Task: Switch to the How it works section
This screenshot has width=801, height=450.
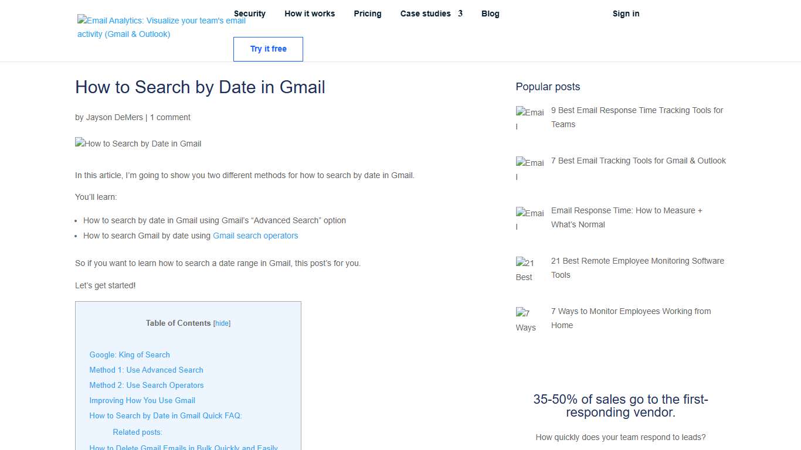Action: click(310, 13)
